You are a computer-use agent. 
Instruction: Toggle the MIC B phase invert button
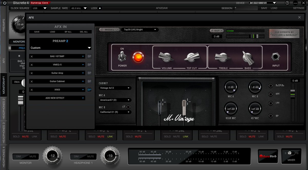(x=128, y=107)
